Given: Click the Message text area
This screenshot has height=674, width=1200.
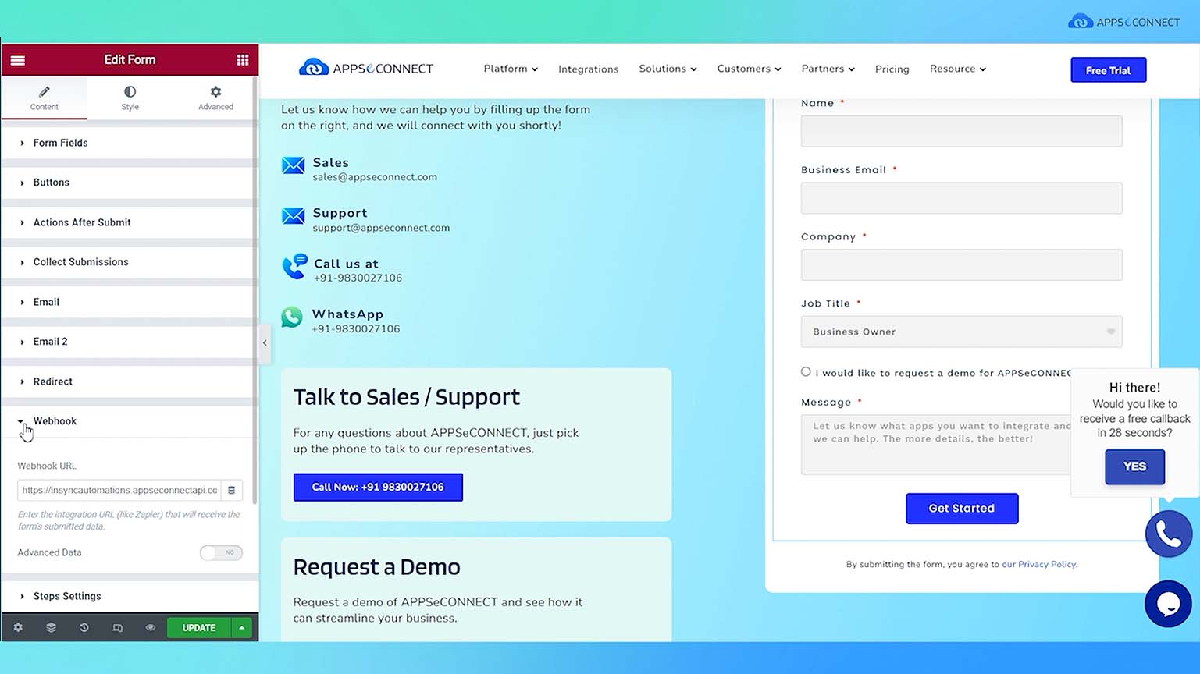Looking at the screenshot, I should tap(936, 445).
